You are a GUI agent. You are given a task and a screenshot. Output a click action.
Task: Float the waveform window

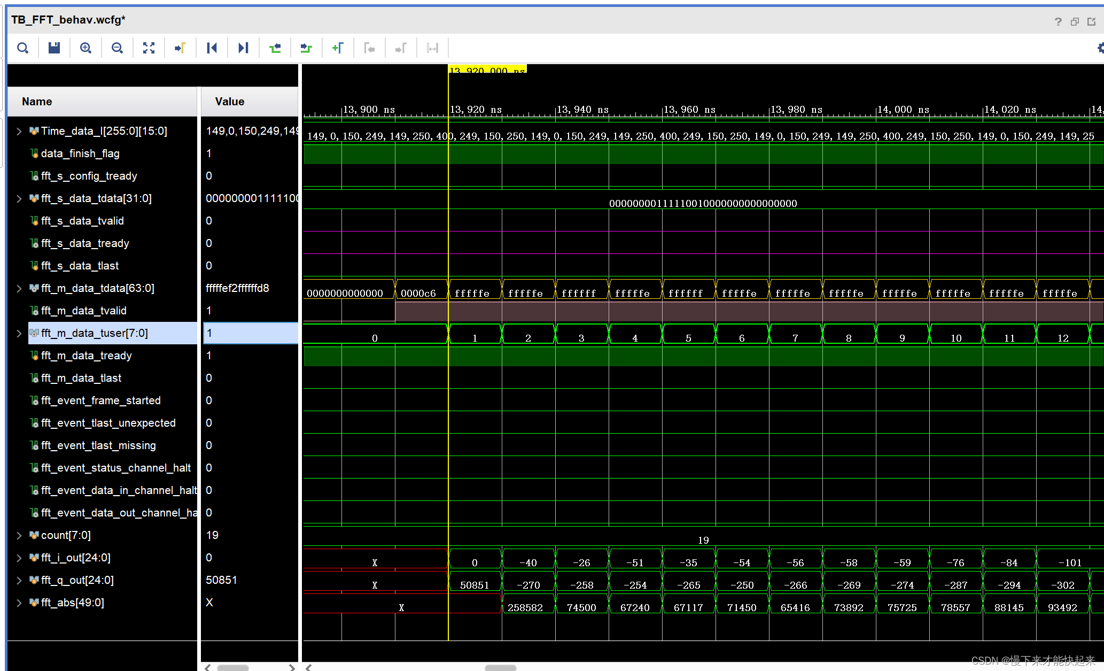click(x=1074, y=21)
